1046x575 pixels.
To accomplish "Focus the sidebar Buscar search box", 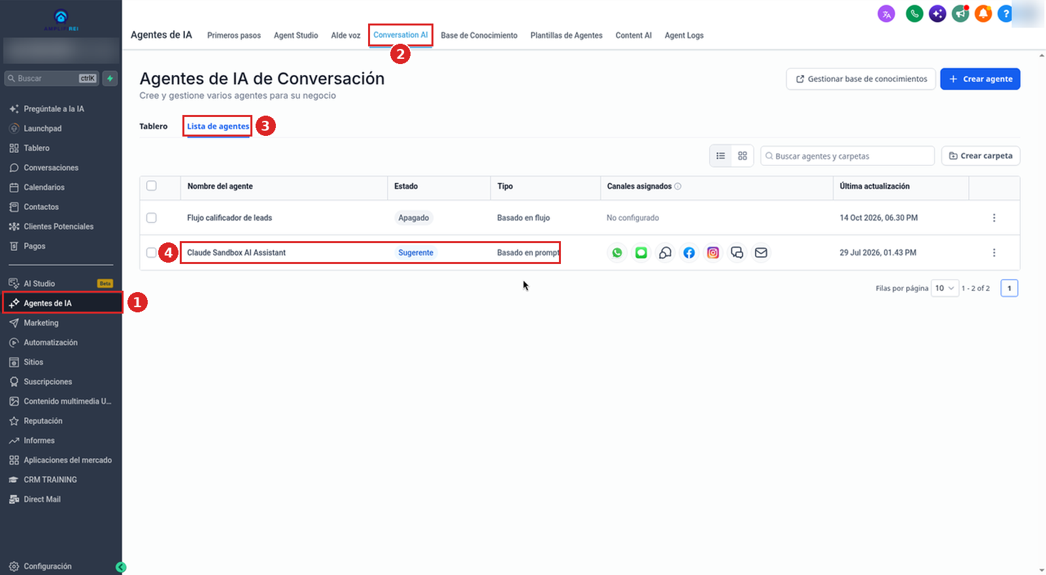I will (52, 78).
